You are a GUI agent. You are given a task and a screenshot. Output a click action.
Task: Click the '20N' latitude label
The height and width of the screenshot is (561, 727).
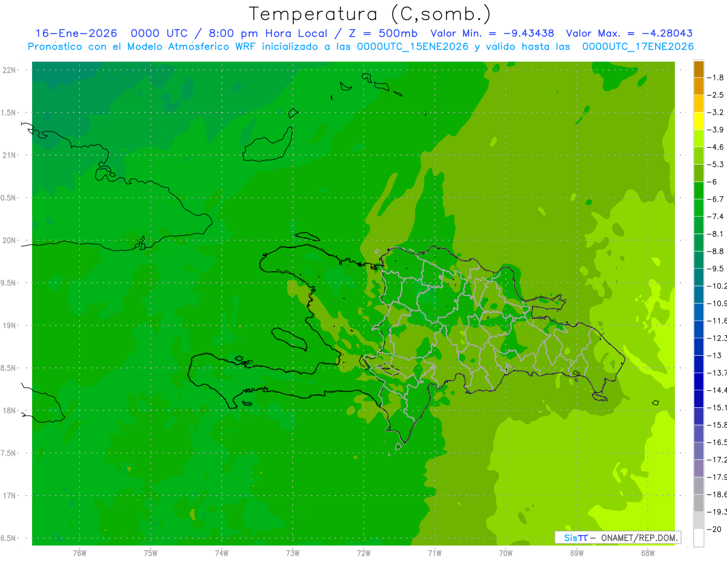click(9, 240)
